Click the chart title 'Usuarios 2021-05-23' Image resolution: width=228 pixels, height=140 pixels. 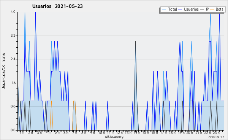point(57,6)
